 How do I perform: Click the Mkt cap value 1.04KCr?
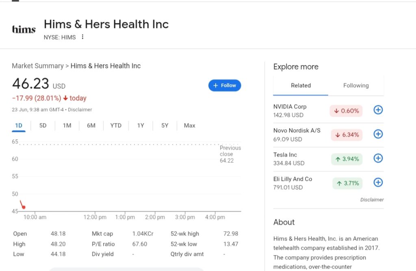pos(143,234)
